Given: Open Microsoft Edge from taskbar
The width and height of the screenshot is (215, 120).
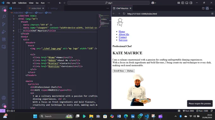Looking at the screenshot, I should [x=126, y=116].
